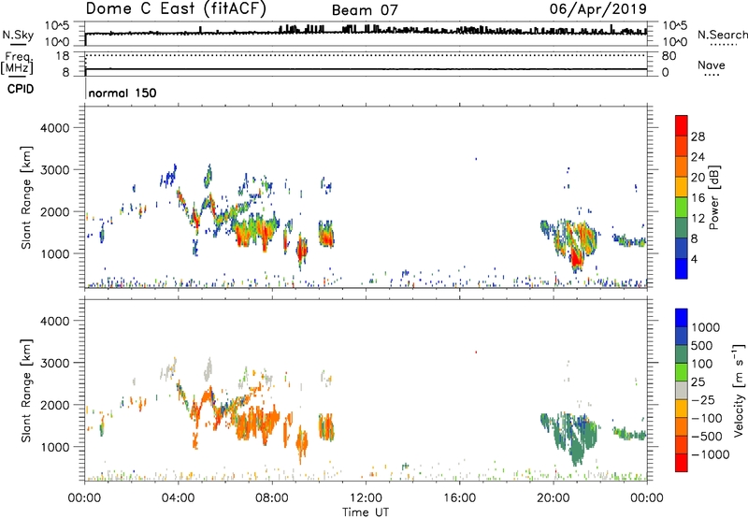Viewport: 748px width, 518px height.
Task: Click the 'Freq. [MHz]' axis label
Action: pyautogui.click(x=17, y=63)
